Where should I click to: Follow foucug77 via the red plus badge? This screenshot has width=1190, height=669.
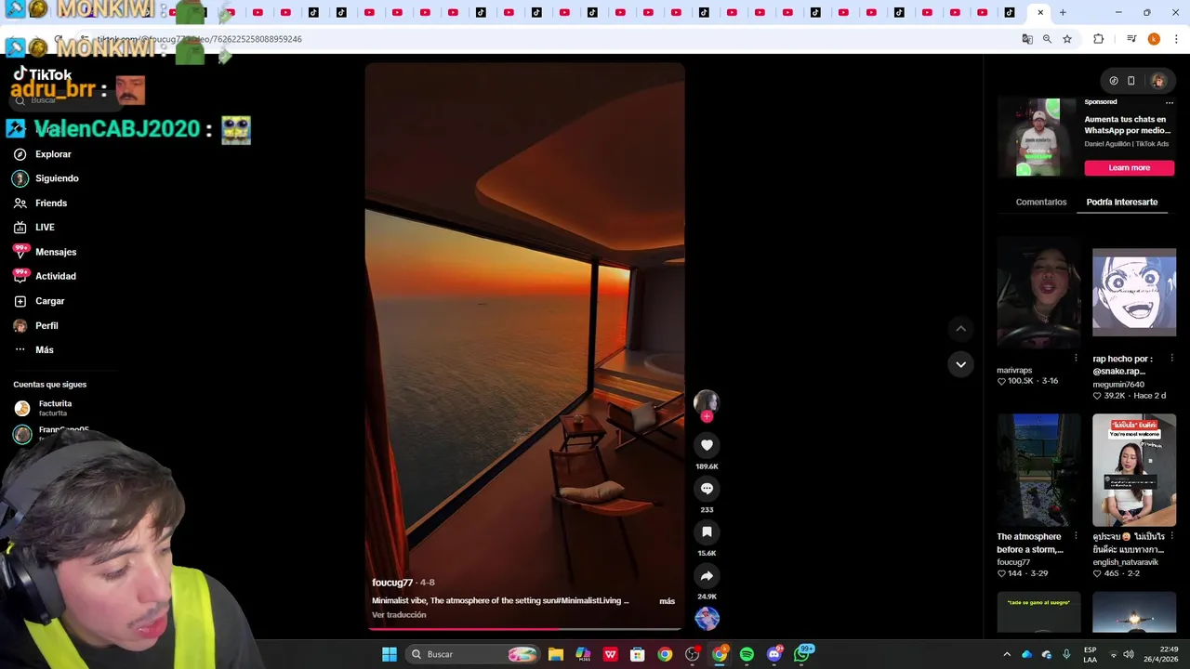(x=707, y=416)
